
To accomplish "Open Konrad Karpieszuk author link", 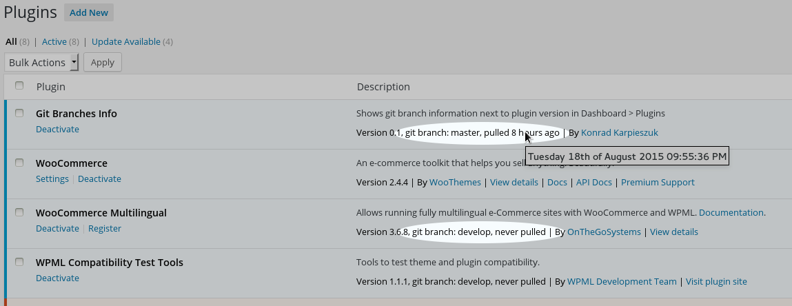I will point(619,133).
